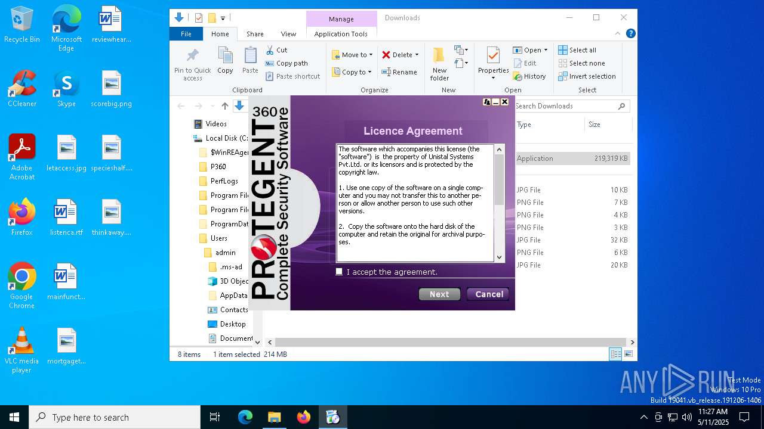Viewport: 764px width, 429px height.
Task: Select Local Disk (C:) in navigation tree
Action: [x=221, y=138]
